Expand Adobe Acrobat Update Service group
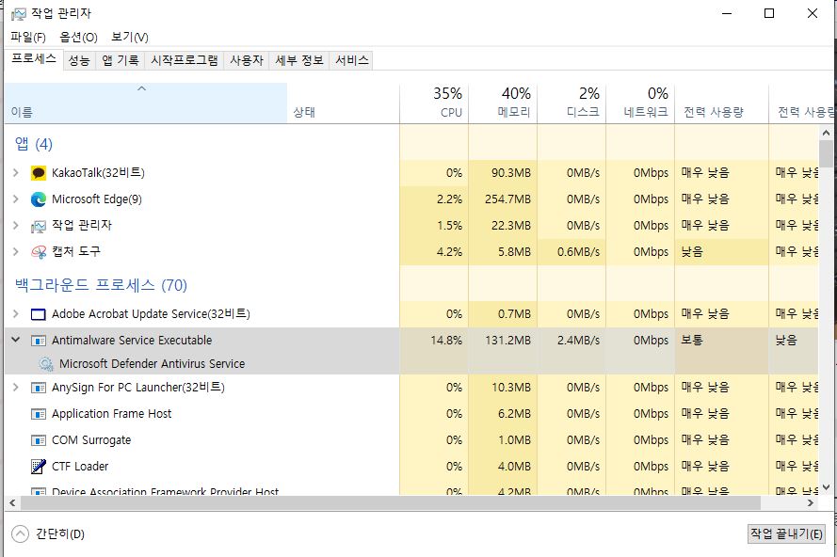The image size is (837, 557). pyautogui.click(x=15, y=313)
